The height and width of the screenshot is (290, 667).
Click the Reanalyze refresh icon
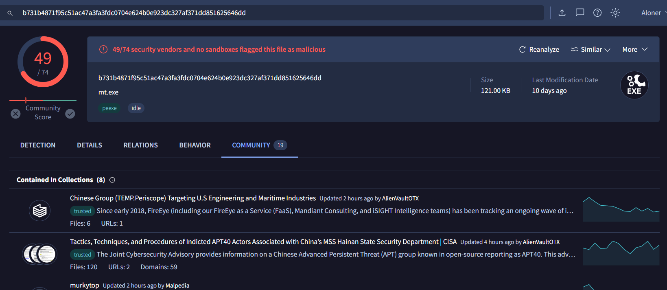[x=523, y=49]
